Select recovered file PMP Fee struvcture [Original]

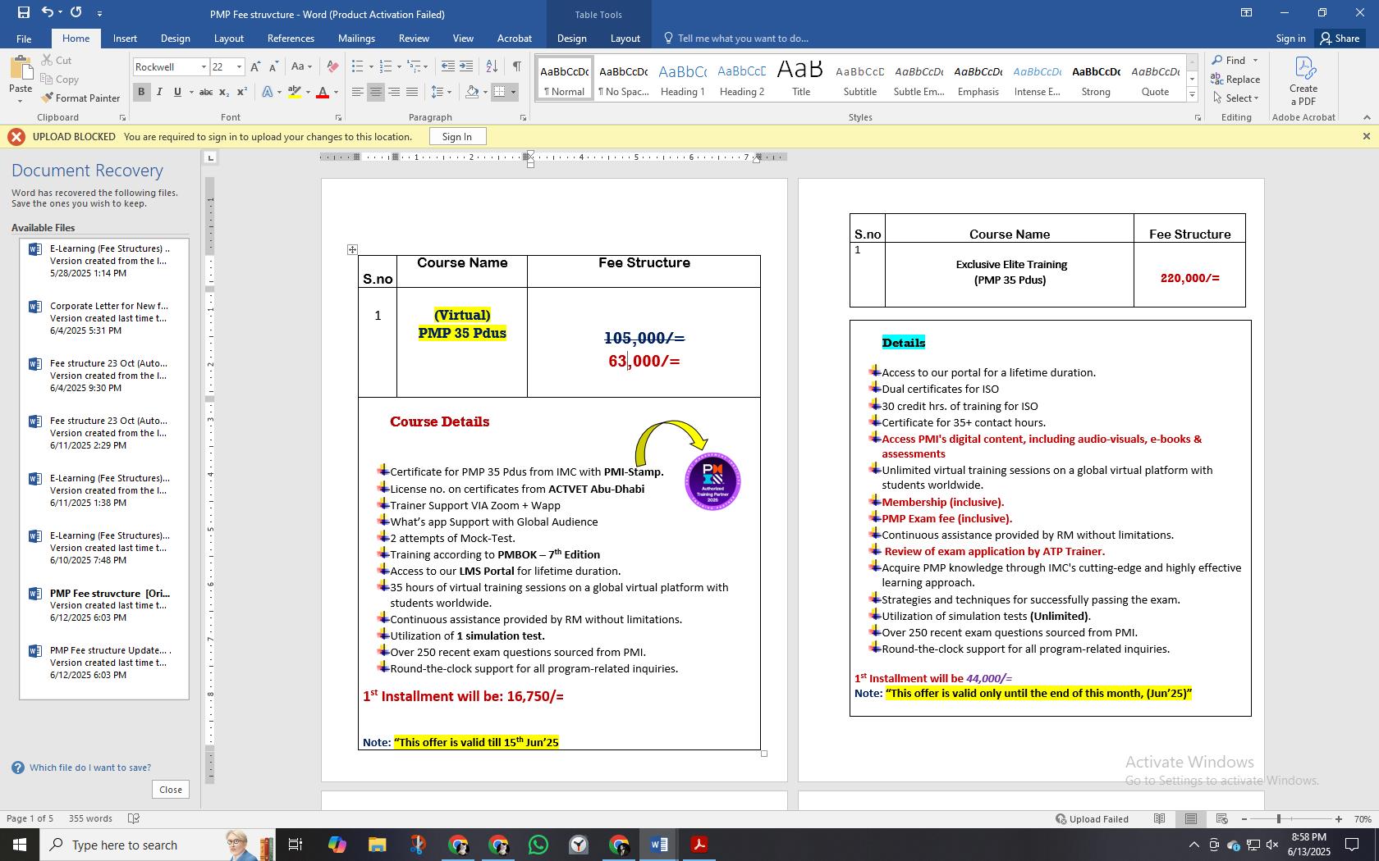(x=103, y=605)
